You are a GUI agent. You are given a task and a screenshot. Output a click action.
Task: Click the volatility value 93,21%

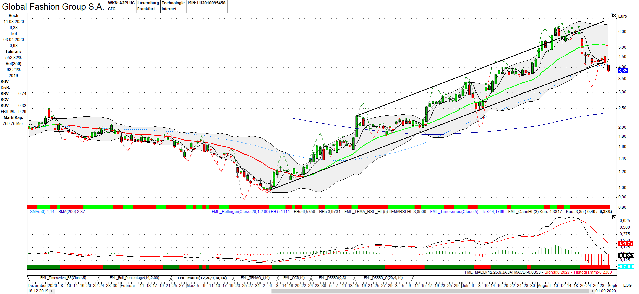click(x=14, y=70)
